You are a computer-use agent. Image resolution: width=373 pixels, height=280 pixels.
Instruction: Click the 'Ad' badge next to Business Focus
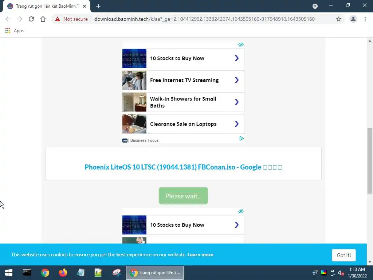(125, 140)
